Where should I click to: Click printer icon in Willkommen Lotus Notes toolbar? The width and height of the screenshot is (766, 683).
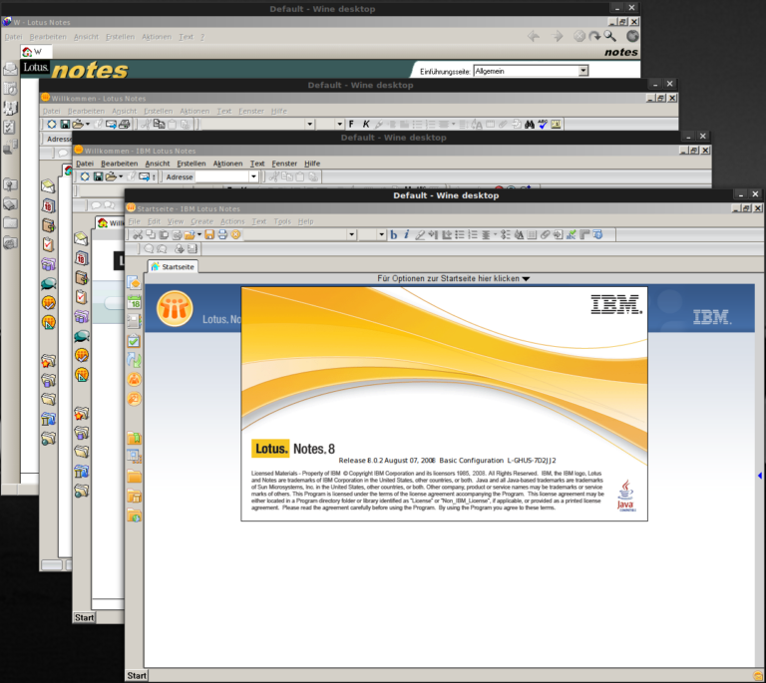click(124, 124)
